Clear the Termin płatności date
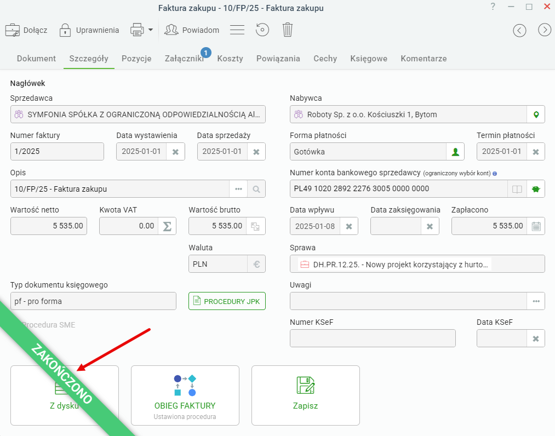The image size is (555, 436). click(x=536, y=152)
